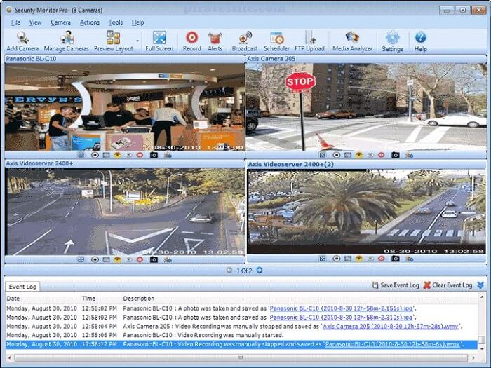Screen dimensions: 491x368
Task: Click yellow motion icon under Axis Camera 205
Action: point(359,155)
